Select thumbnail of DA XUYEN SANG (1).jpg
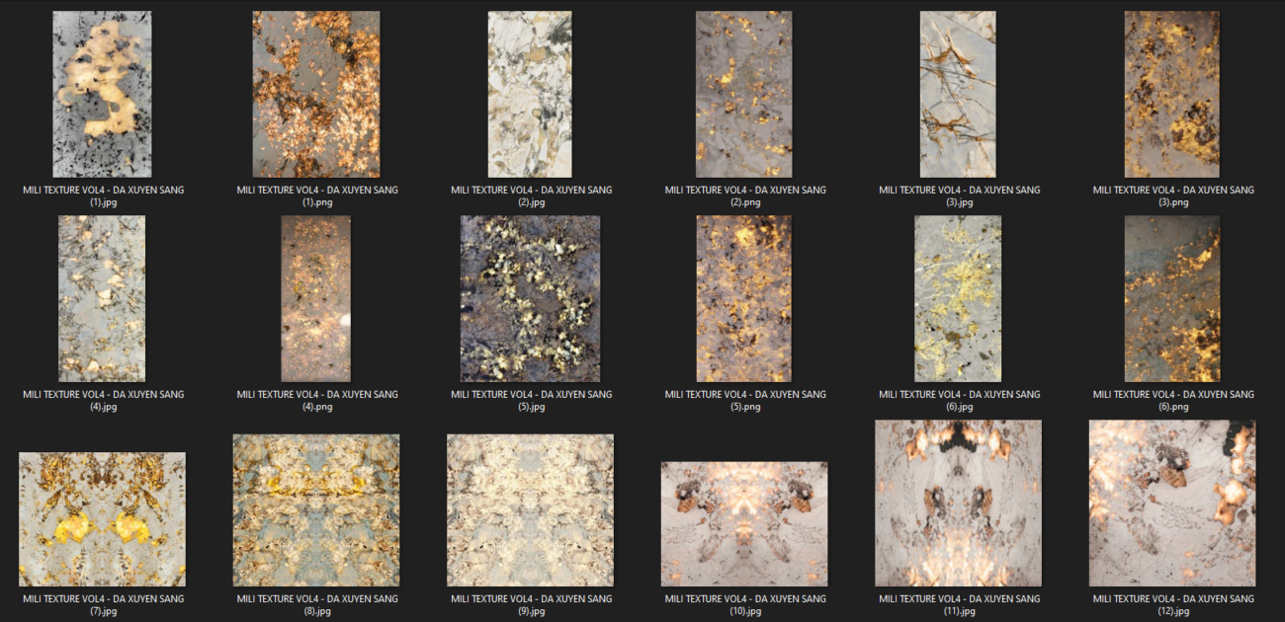 point(103,95)
